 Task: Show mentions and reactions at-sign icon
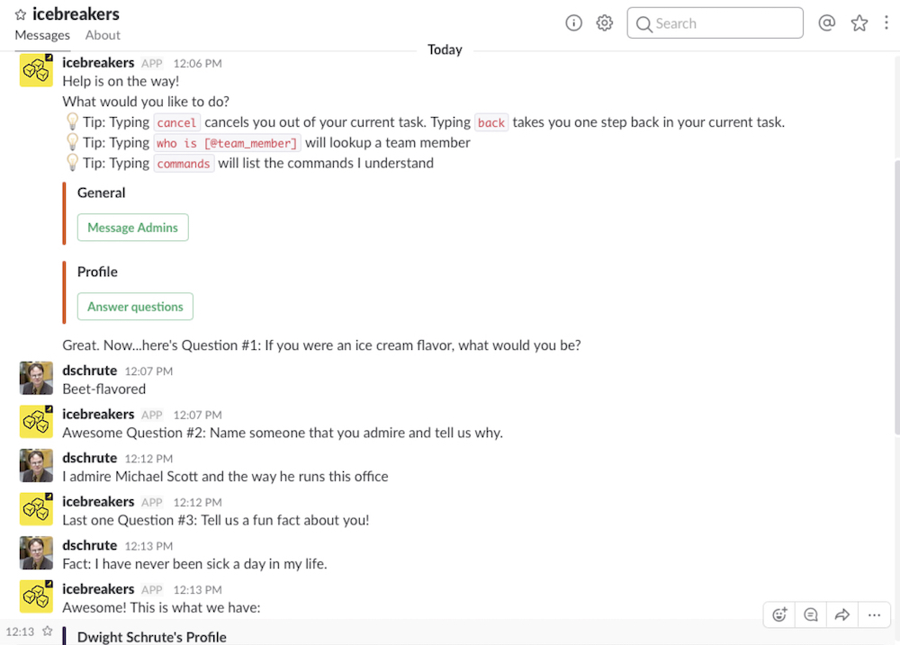(826, 23)
